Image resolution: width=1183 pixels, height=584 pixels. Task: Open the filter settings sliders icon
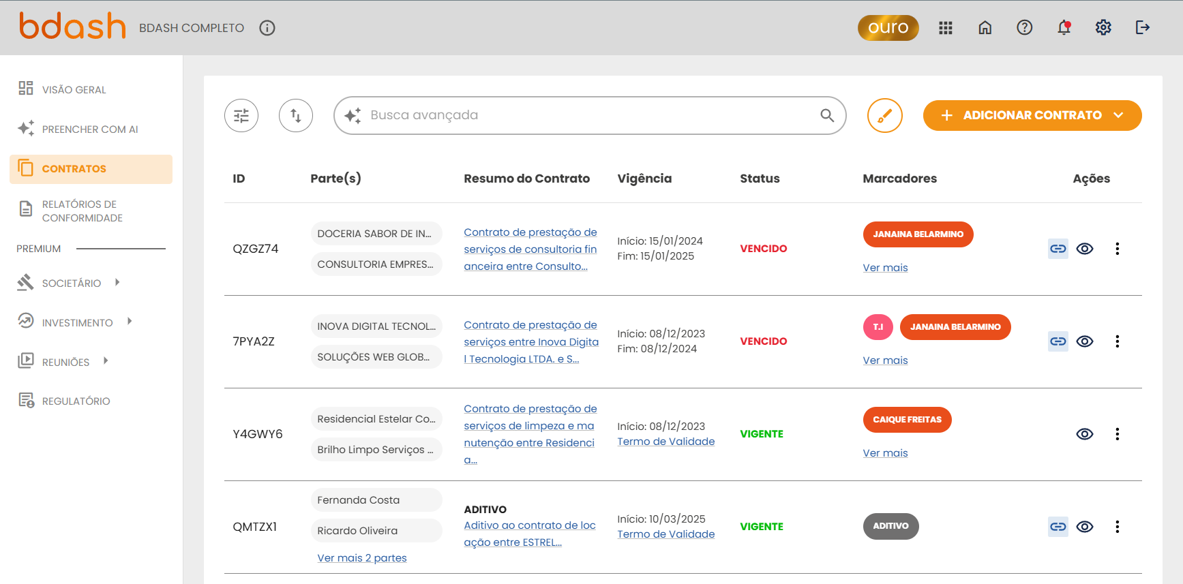point(241,116)
